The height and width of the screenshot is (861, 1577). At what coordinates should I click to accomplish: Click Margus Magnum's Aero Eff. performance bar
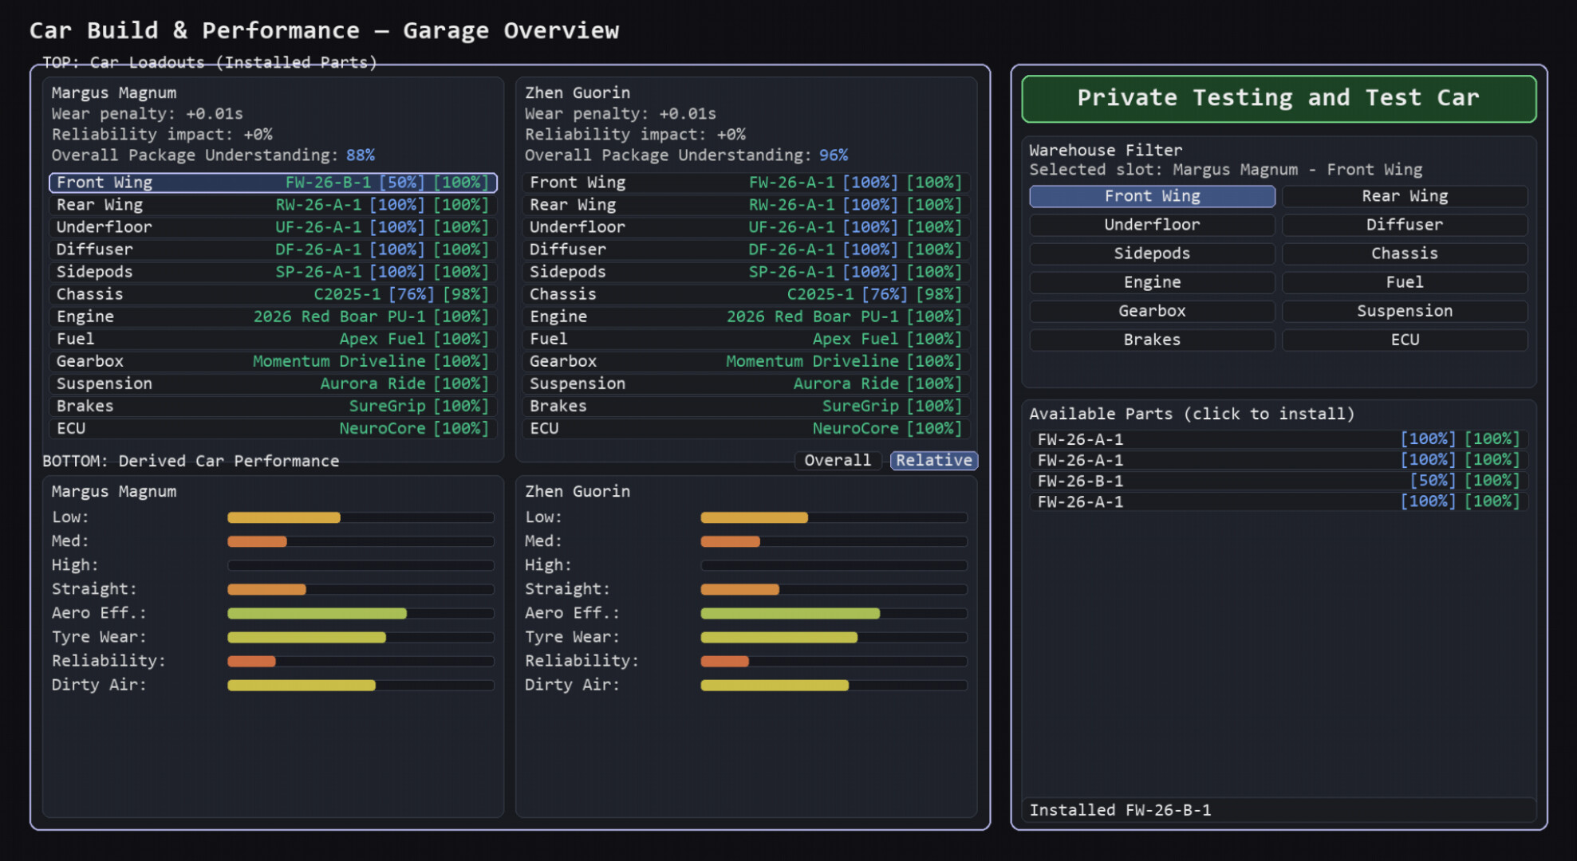(361, 612)
